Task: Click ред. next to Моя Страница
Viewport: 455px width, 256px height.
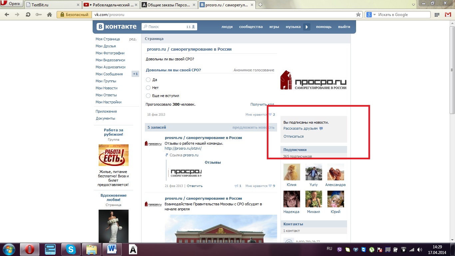Action: tap(133, 39)
